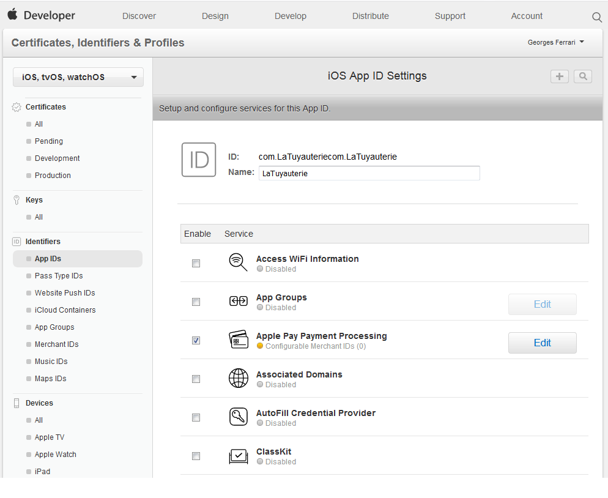Uncheck Apple Pay Payment Processing checkbox
Image resolution: width=608 pixels, height=498 pixels.
[x=196, y=341]
